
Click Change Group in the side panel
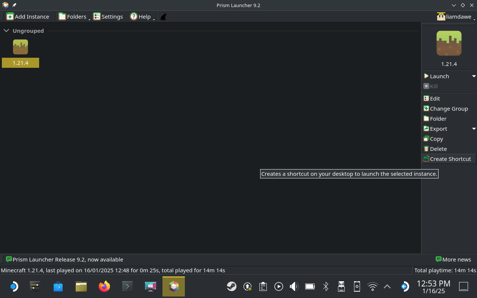point(449,108)
